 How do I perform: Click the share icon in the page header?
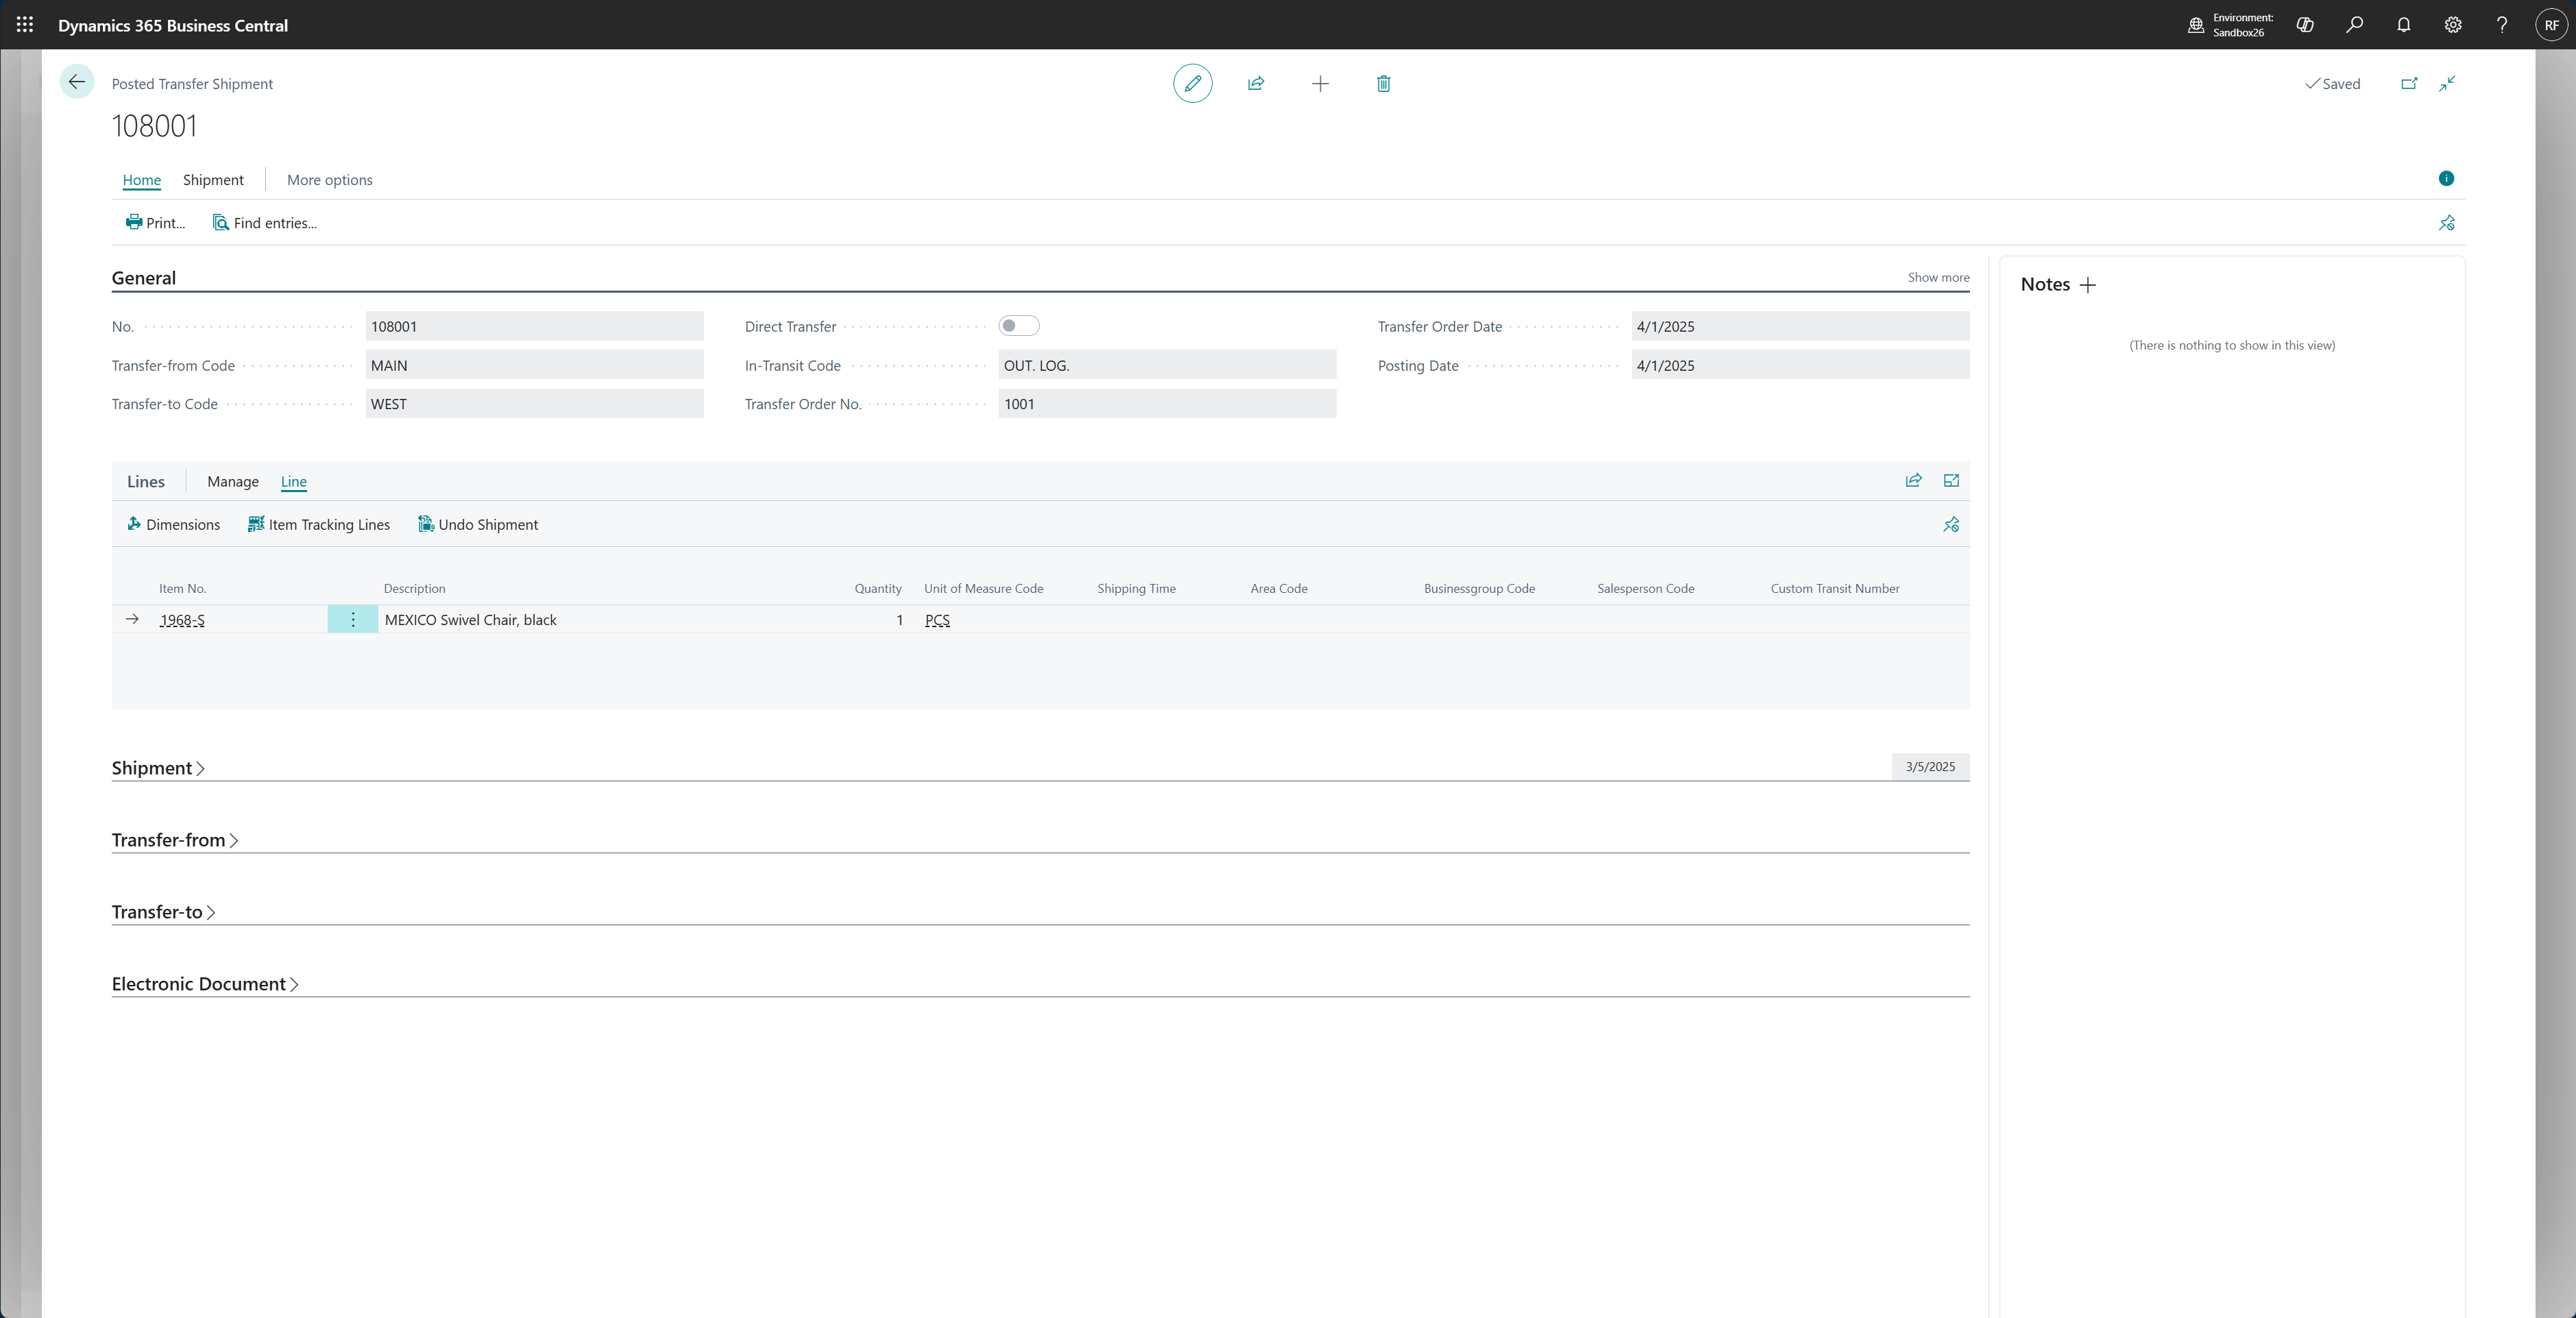(1256, 83)
